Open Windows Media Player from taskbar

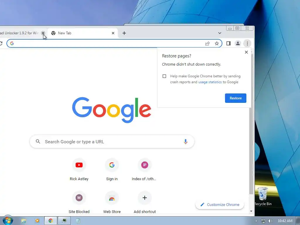pos(37,221)
